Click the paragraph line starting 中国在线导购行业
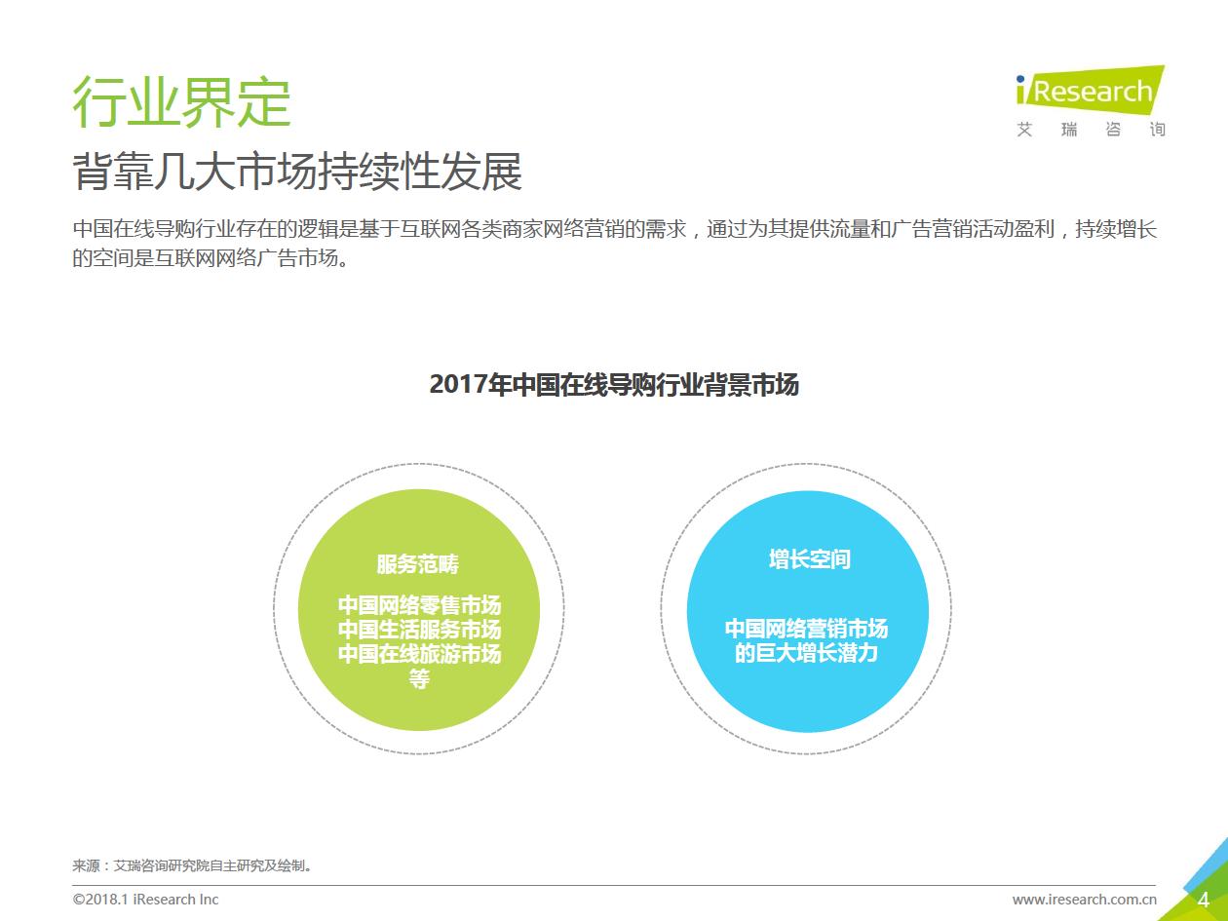 pos(614,230)
